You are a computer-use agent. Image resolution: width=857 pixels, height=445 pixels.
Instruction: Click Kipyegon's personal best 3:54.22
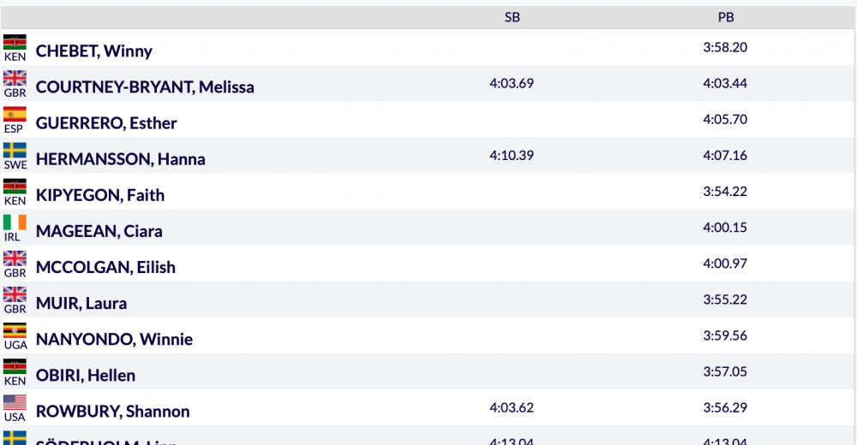point(725,191)
